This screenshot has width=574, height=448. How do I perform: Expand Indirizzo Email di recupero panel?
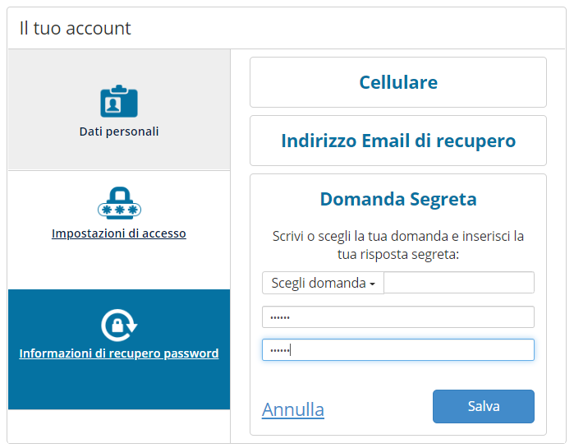click(398, 141)
